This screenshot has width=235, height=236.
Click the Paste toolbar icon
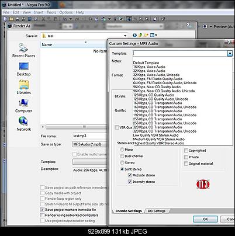pyautogui.click(x=56, y=19)
